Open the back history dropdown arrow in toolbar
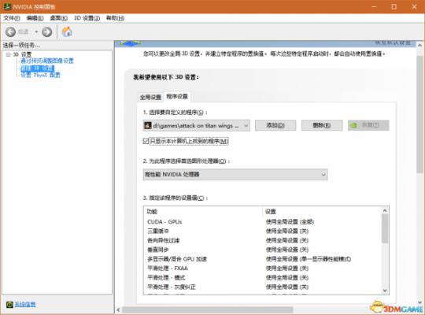The image size is (425, 315). 36,32
